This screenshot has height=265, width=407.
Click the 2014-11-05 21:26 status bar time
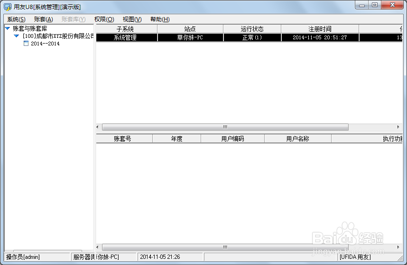pos(170,257)
